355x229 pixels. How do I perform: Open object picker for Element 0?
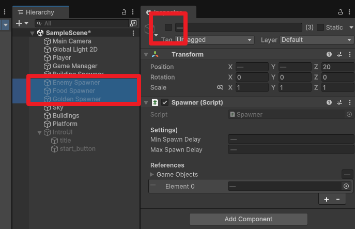[x=346, y=186]
